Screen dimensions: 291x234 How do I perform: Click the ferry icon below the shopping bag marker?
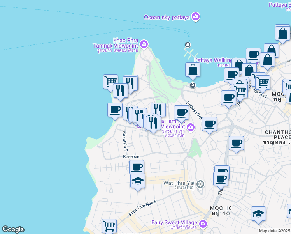[193, 85]
